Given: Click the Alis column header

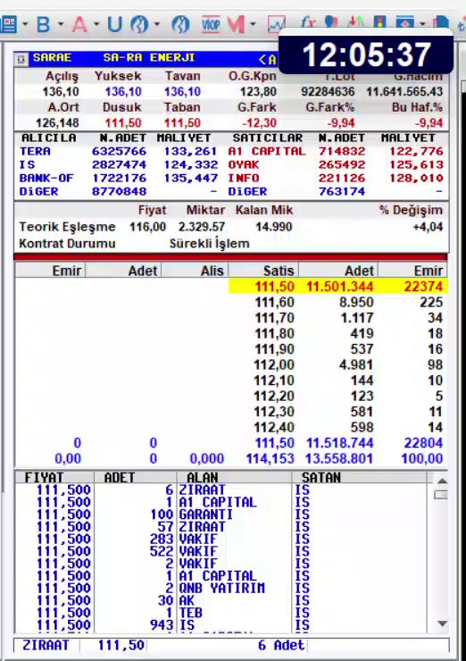Looking at the screenshot, I should click(x=196, y=271).
